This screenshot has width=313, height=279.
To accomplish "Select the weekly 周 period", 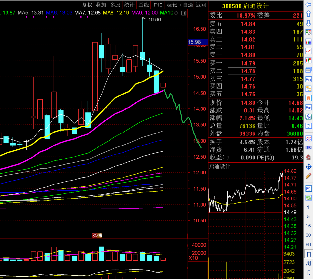I will pos(308,263).
